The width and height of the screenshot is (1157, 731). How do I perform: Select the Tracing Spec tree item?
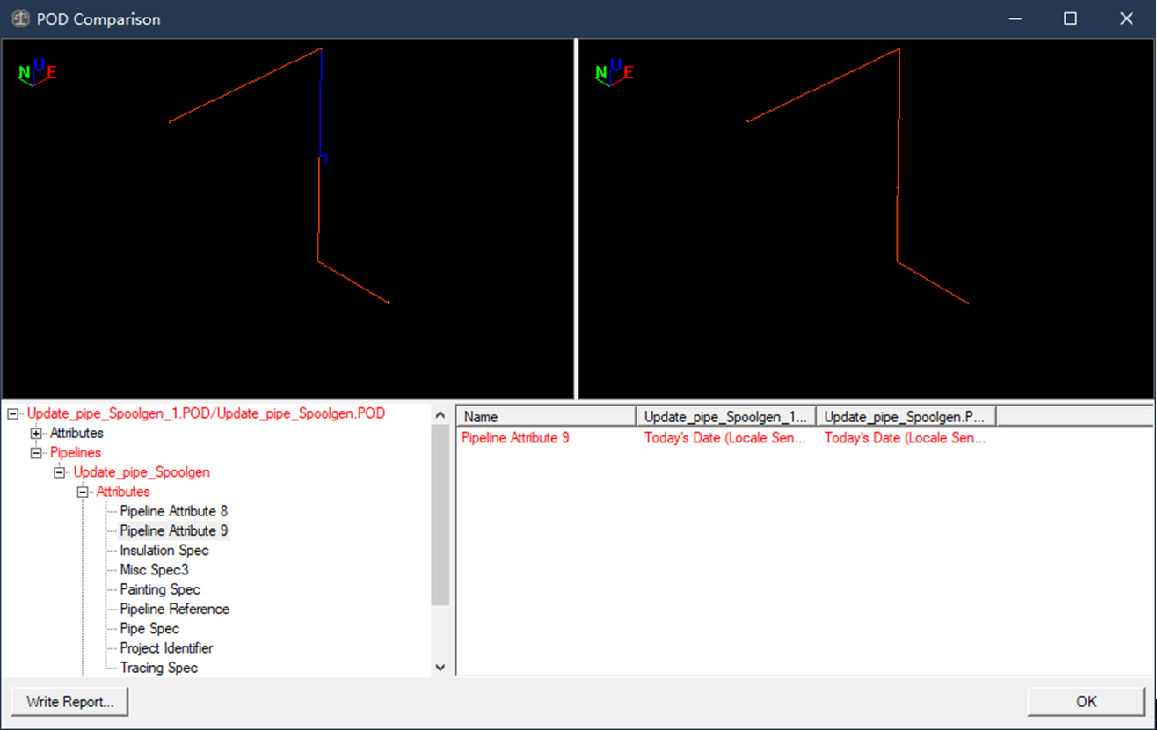point(158,668)
